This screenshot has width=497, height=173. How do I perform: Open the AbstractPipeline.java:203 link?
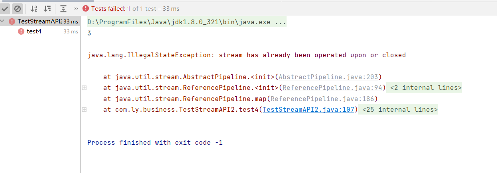[x=330, y=77]
